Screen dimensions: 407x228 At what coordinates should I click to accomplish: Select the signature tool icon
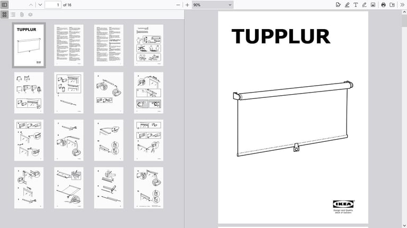point(338,5)
